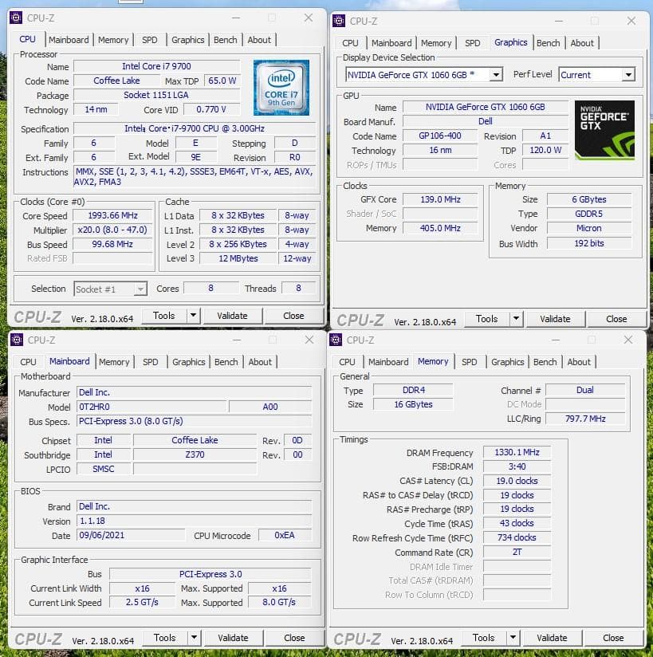Click Validate in the Memory window
This screenshot has width=653, height=657.
point(552,638)
